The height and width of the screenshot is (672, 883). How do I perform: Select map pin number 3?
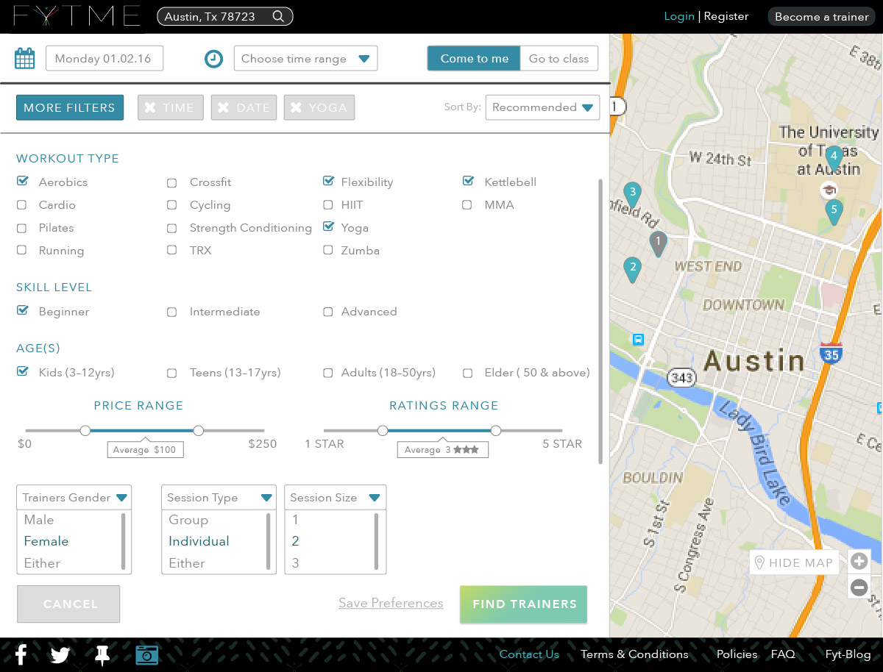pos(631,195)
